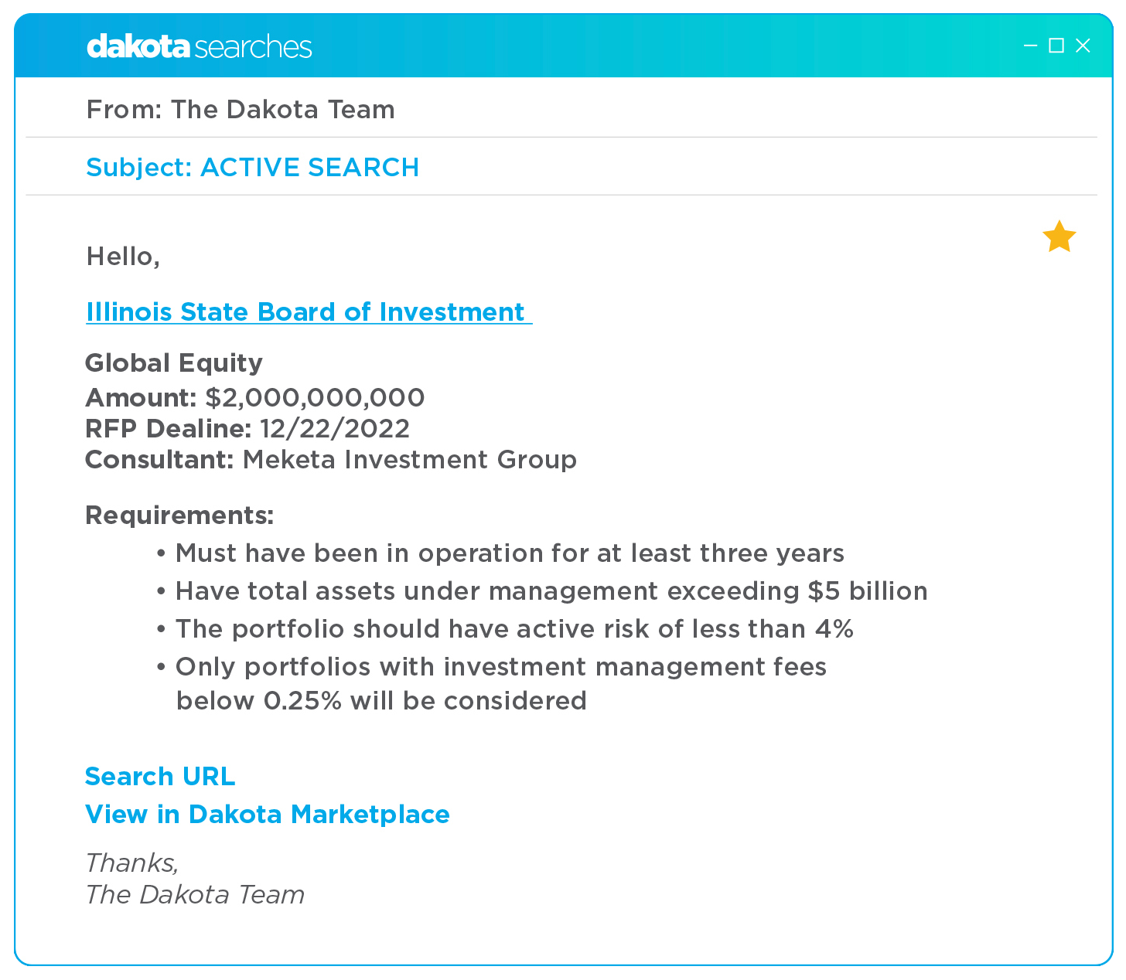Click the Meketa Investment Group consultant name
The height and width of the screenshot is (980, 1126).
coord(410,459)
